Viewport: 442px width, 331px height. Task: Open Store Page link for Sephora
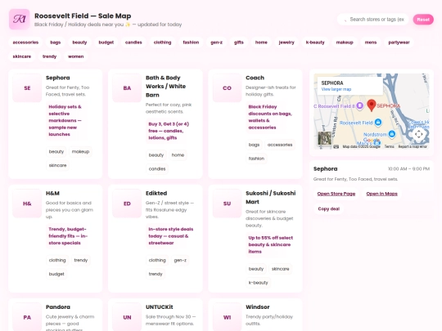(x=336, y=194)
